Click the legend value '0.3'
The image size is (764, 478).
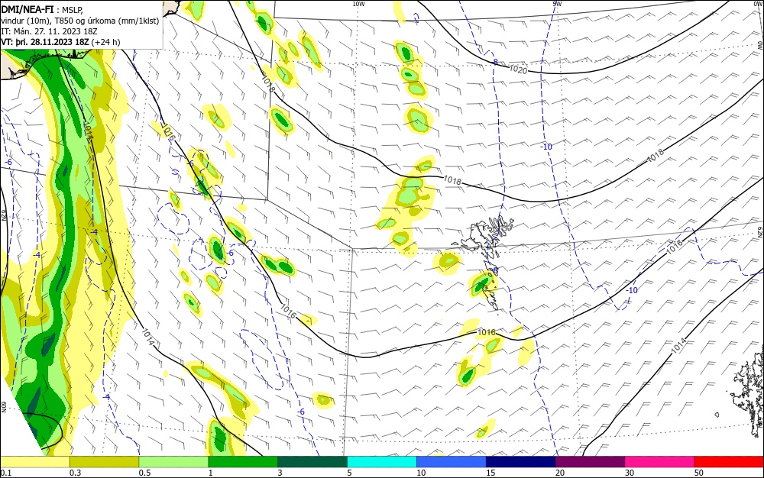pyautogui.click(x=75, y=473)
